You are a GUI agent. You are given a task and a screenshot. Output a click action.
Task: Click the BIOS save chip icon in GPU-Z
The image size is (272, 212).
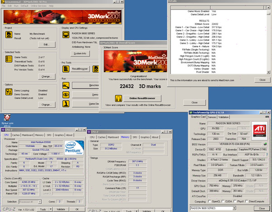265,144
